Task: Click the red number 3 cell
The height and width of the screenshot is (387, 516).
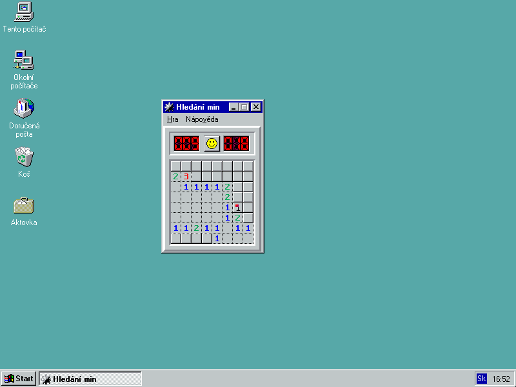Action: pos(186,176)
